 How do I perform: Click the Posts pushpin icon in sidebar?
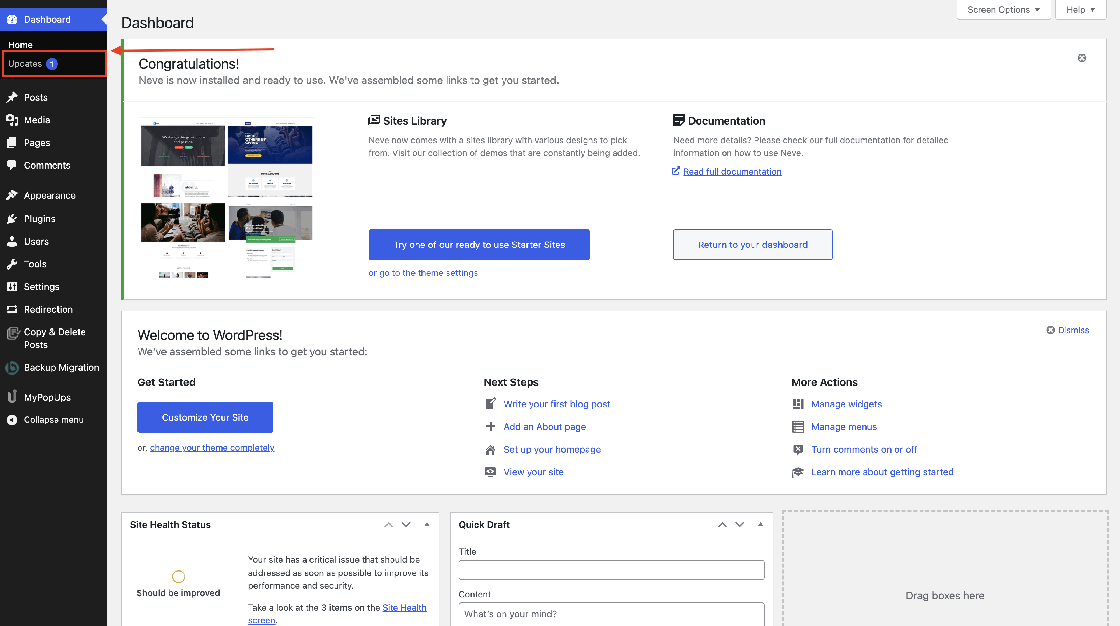coord(12,97)
